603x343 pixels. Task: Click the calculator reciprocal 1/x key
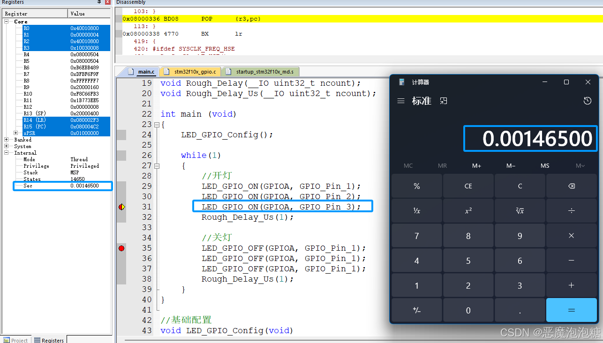coord(417,211)
